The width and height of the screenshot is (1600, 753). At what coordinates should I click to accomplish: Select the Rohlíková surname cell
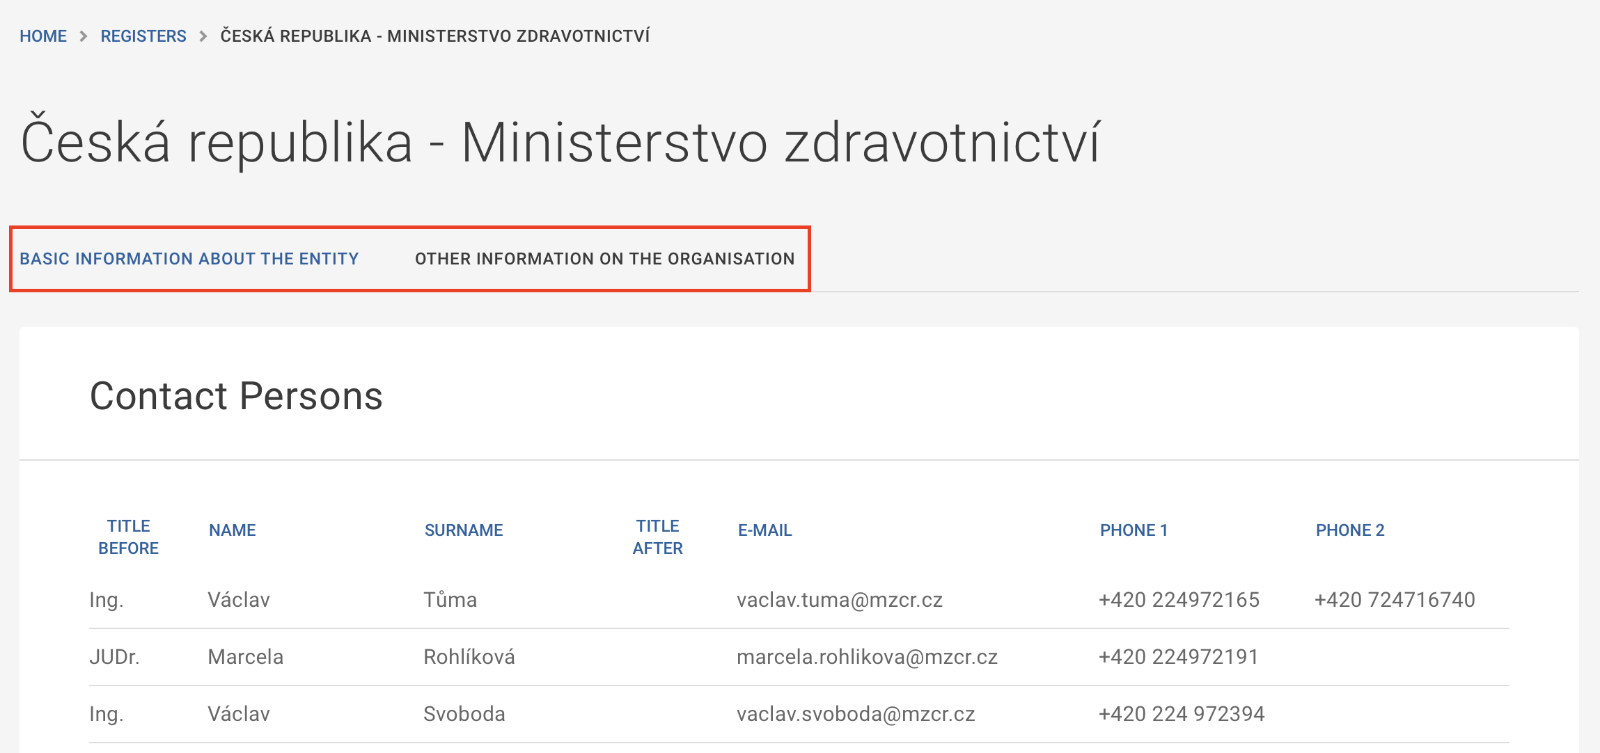coord(469,657)
